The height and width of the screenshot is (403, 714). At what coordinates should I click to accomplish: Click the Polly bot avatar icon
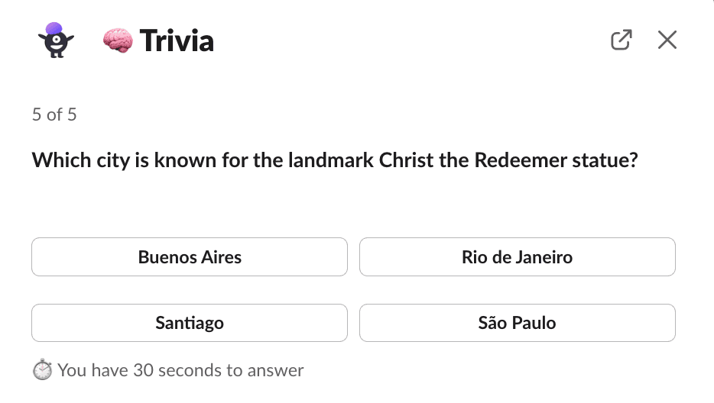tap(56, 40)
